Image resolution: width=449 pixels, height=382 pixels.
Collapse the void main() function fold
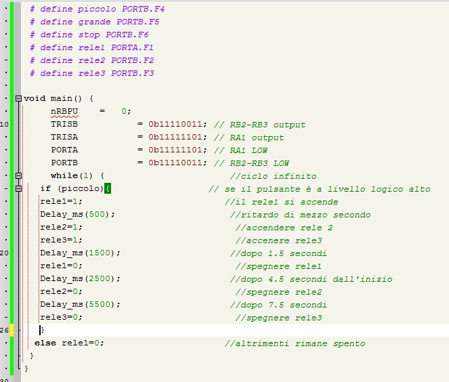pos(18,99)
